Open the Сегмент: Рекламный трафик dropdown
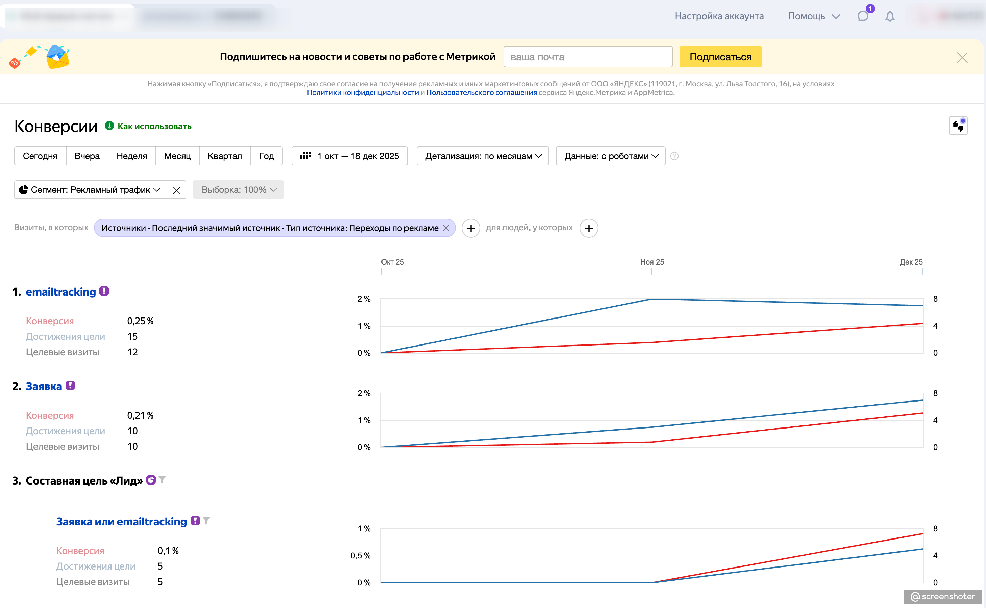This screenshot has width=986, height=608. (91, 190)
